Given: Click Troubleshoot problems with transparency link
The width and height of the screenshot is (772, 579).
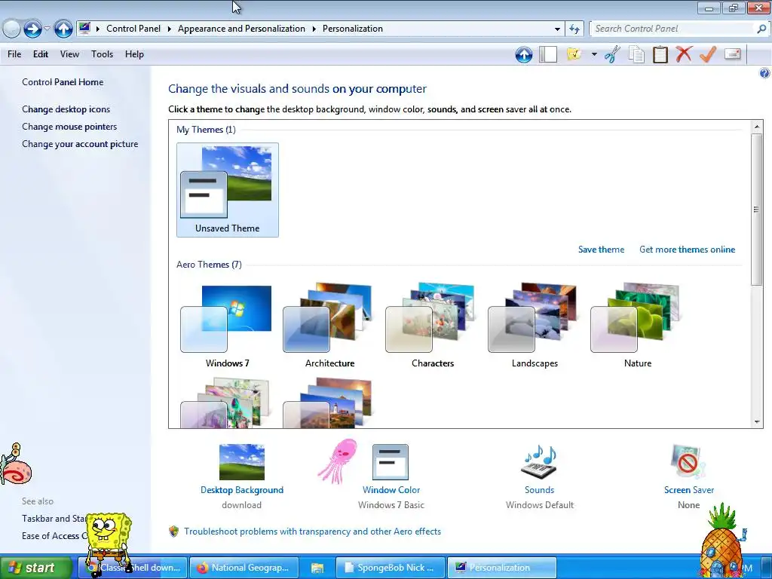Looking at the screenshot, I should pyautogui.click(x=312, y=532).
